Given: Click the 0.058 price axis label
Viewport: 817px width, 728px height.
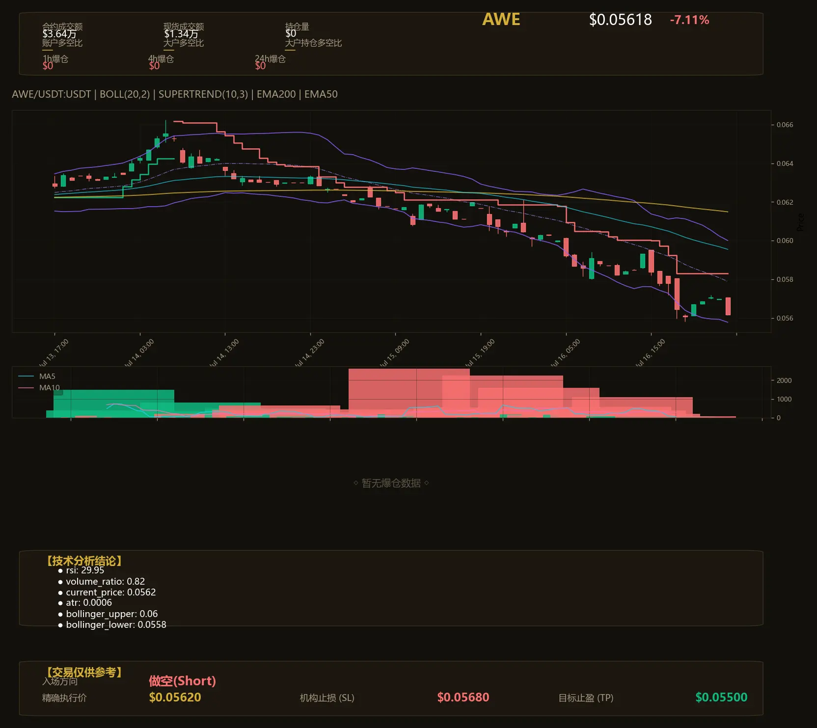Looking at the screenshot, I should (x=785, y=279).
